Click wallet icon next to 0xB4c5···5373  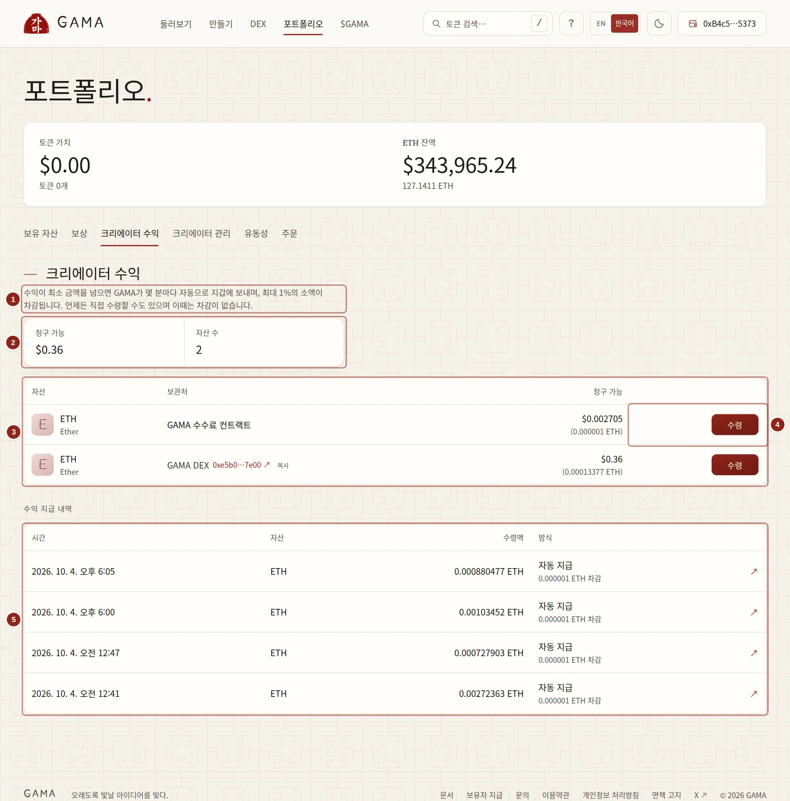tap(692, 23)
